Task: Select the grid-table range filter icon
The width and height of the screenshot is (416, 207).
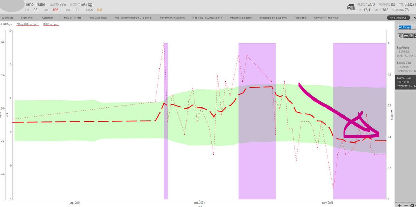Action: 410,36
